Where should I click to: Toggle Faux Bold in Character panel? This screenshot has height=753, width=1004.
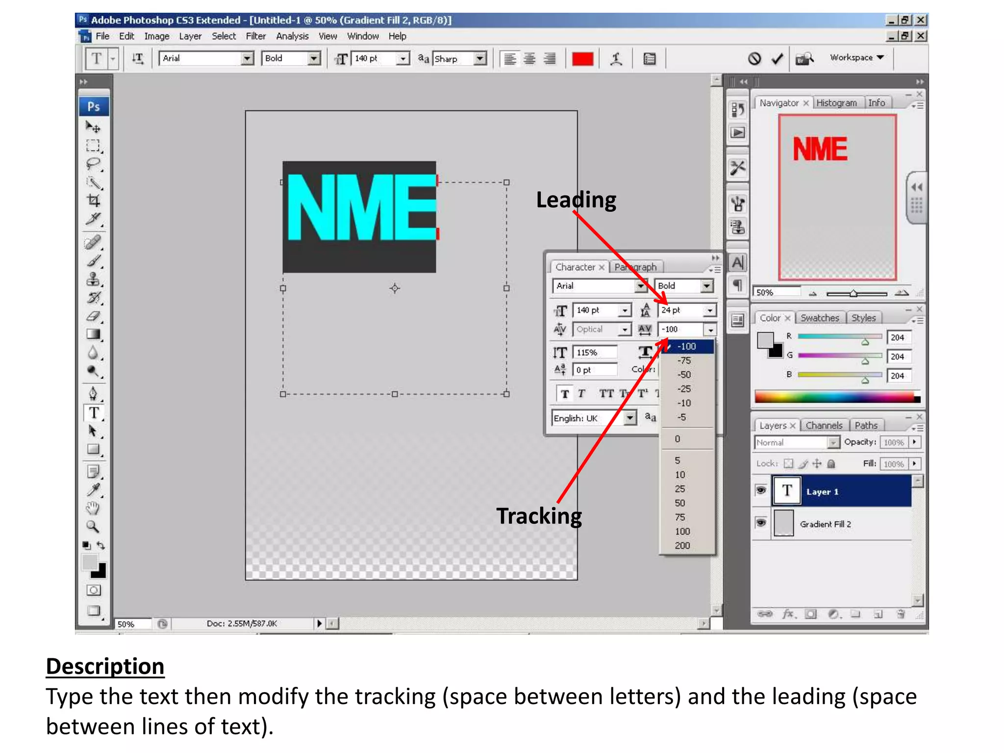click(565, 394)
